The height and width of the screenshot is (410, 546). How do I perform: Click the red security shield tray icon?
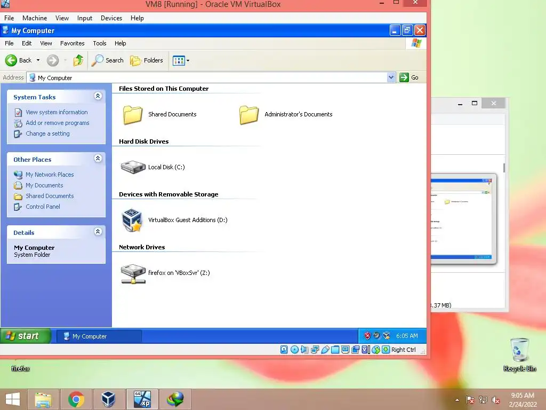click(367, 336)
